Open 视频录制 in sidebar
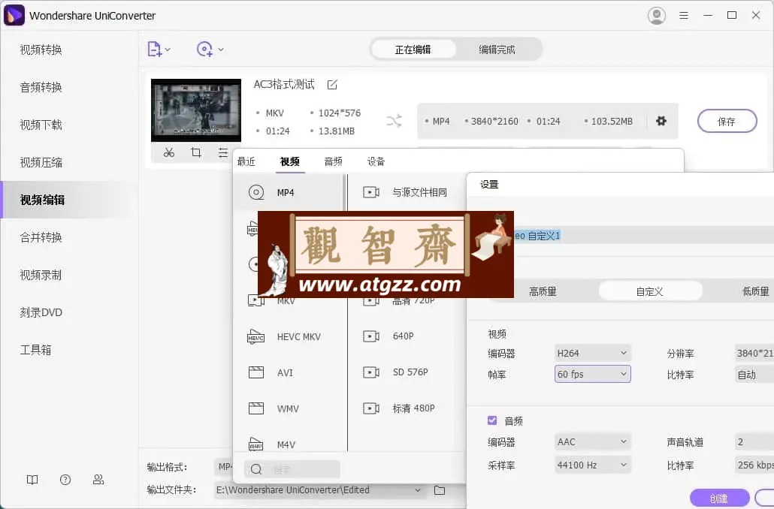 tap(41, 275)
